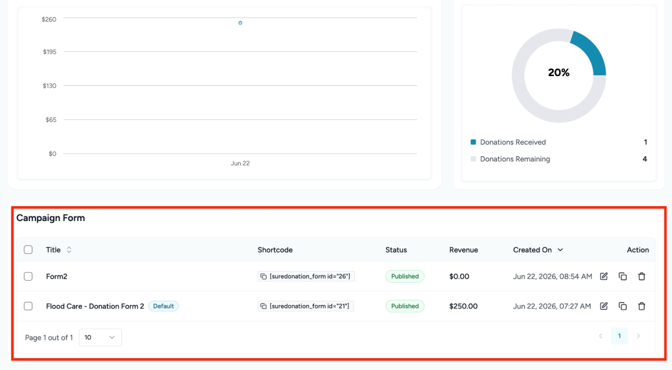The image size is (672, 370).
Task: Select the Revenue column header
Action: click(x=463, y=250)
